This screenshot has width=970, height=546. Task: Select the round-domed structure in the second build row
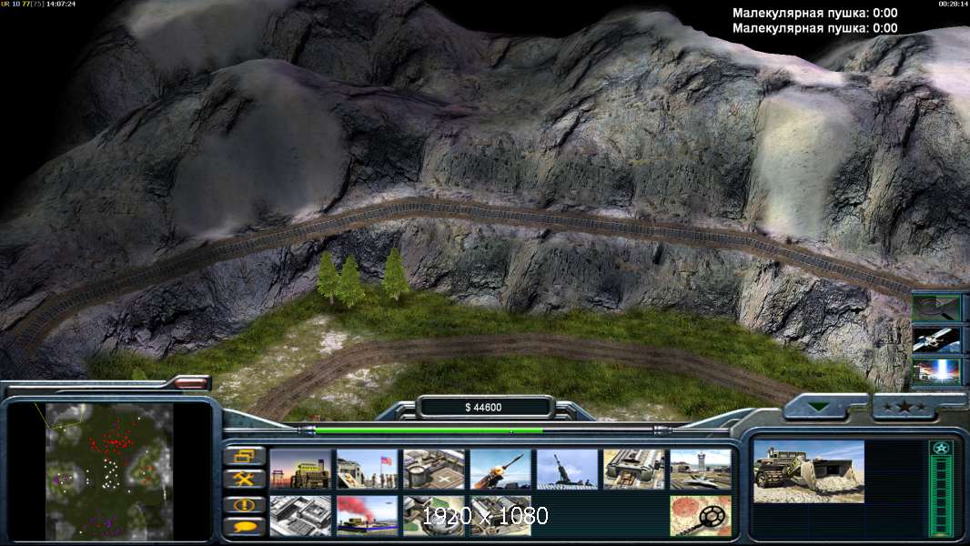point(434,516)
